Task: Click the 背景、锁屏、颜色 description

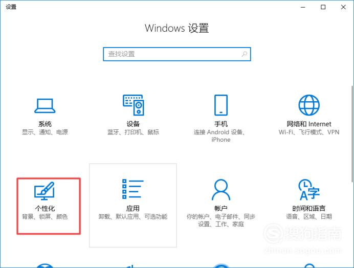Action: [45, 217]
